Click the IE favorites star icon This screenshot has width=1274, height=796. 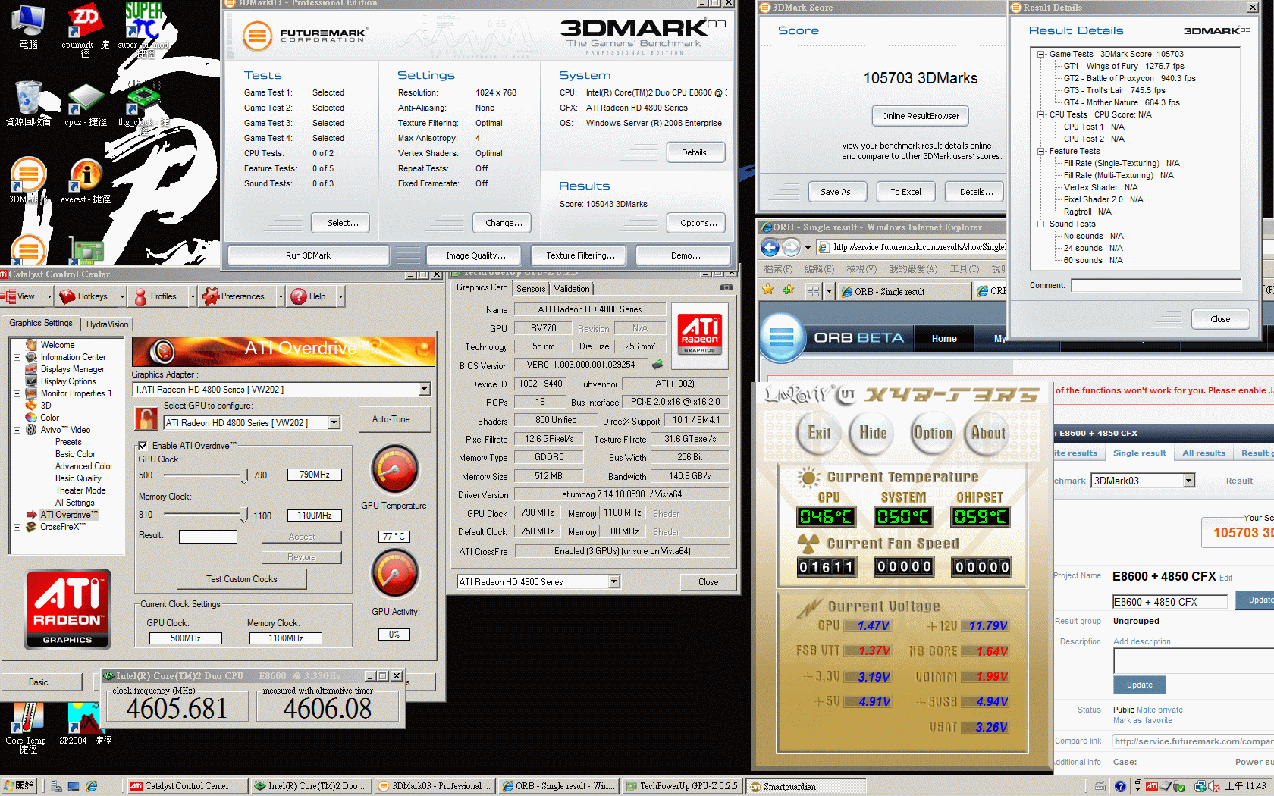click(x=768, y=290)
